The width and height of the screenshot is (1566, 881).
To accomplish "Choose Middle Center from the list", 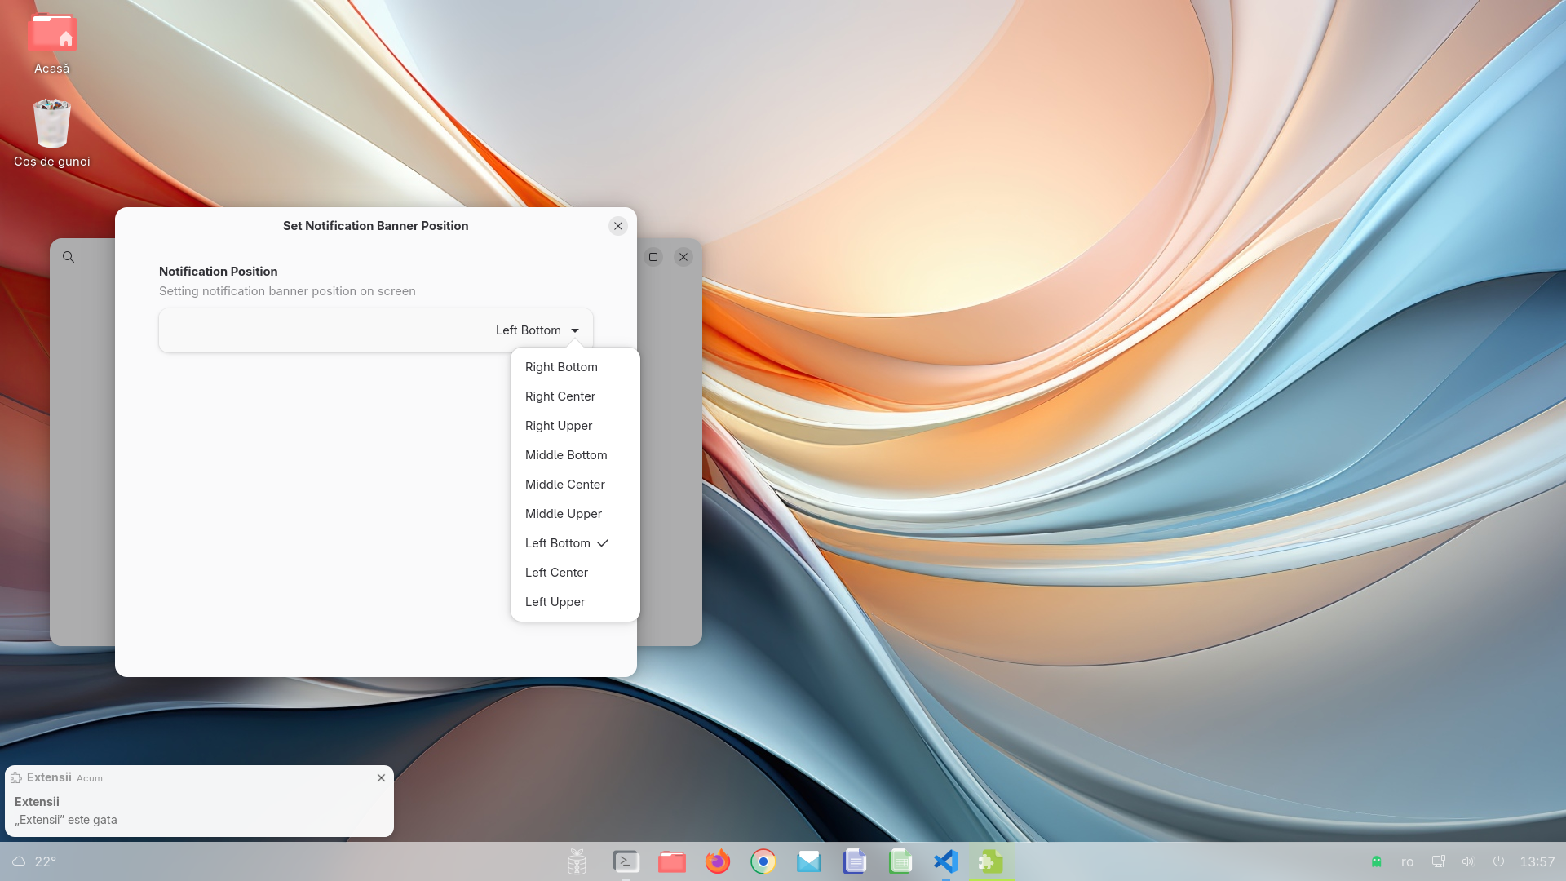I will tap(564, 485).
